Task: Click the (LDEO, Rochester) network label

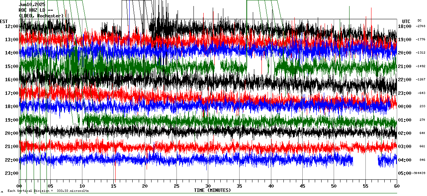Action: point(41,16)
